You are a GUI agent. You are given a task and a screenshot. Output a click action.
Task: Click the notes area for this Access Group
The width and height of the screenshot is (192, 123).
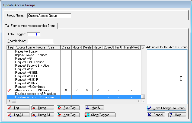click(167, 76)
